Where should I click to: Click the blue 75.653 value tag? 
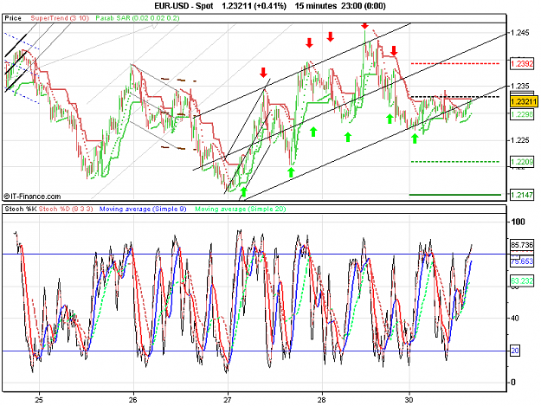522,261
